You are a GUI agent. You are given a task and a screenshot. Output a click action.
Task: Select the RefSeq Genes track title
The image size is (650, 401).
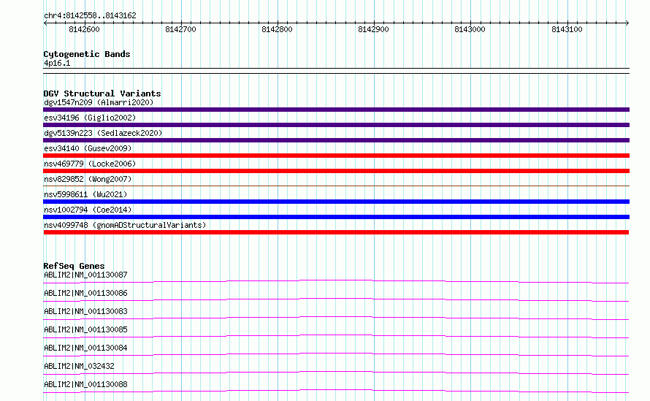tap(74, 266)
